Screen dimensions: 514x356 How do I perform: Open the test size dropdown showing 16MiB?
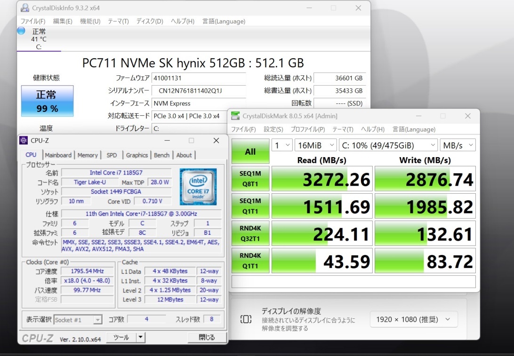click(x=316, y=145)
